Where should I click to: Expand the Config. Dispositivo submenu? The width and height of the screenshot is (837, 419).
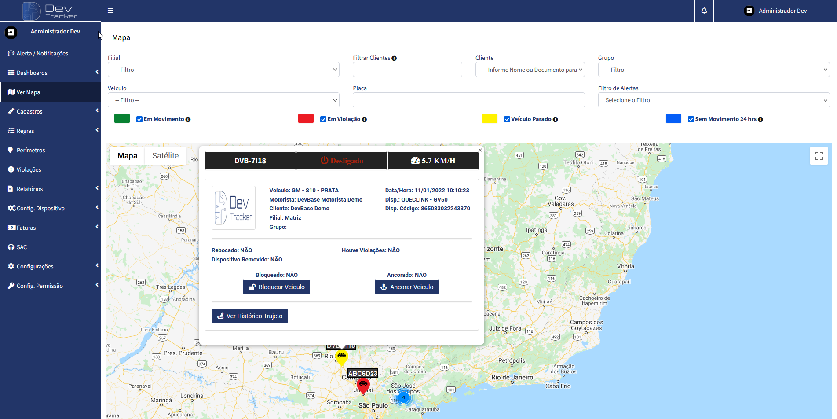[x=40, y=208]
